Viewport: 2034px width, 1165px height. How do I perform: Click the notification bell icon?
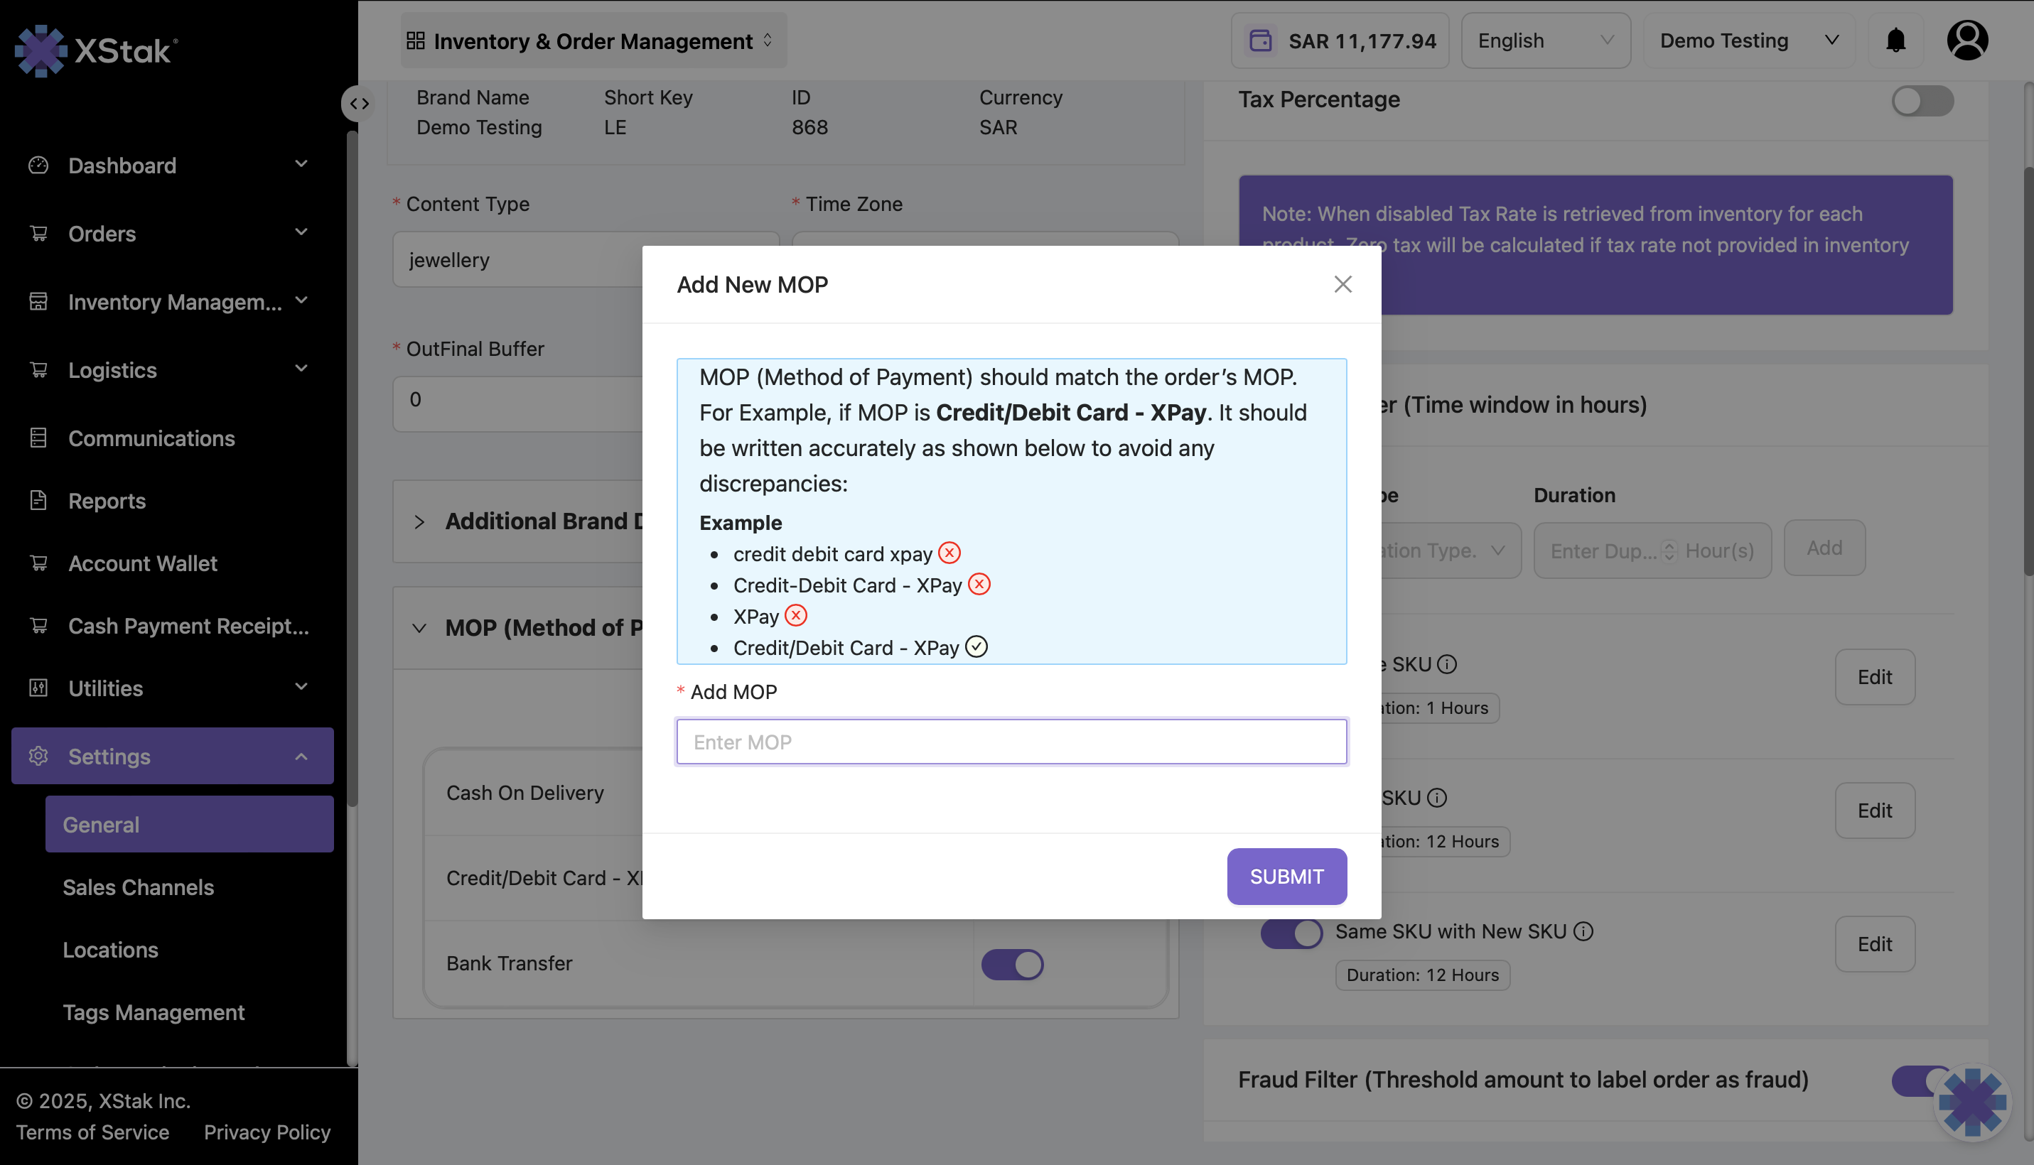(1895, 40)
